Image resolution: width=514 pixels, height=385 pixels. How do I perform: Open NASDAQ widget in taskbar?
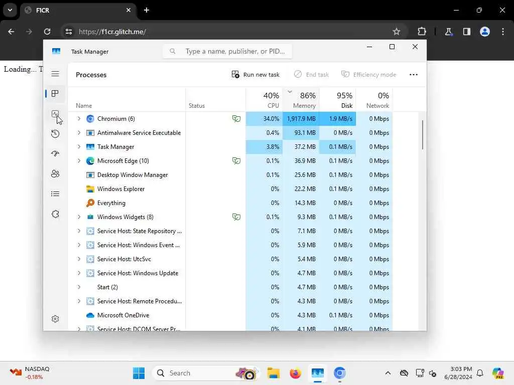point(30,373)
